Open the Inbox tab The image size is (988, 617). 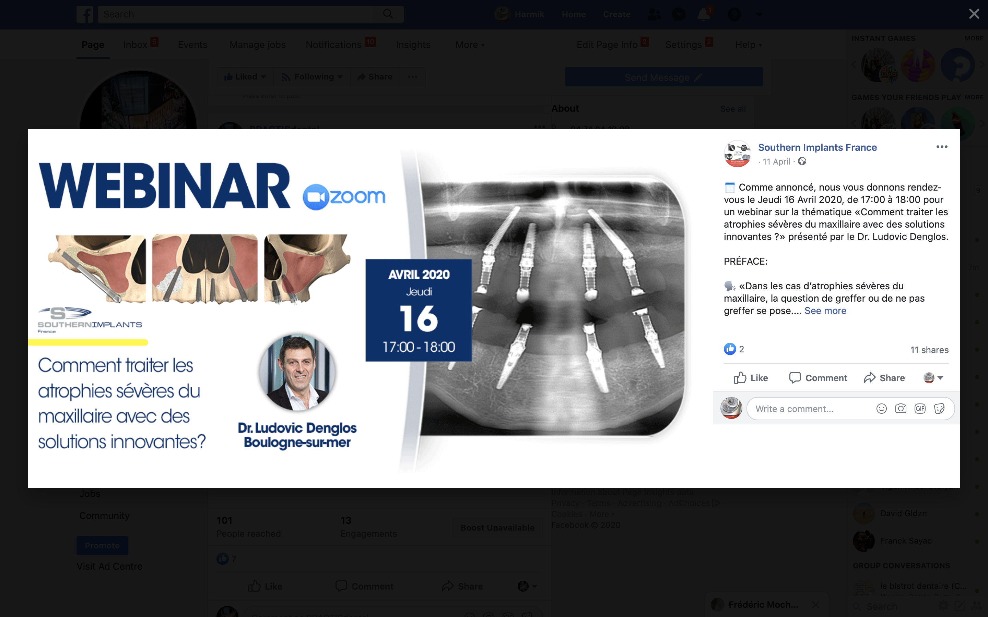pyautogui.click(x=135, y=45)
